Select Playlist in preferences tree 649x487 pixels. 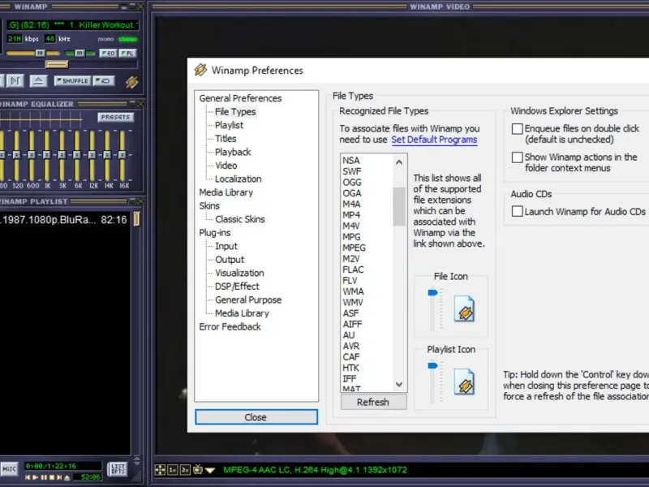229,125
